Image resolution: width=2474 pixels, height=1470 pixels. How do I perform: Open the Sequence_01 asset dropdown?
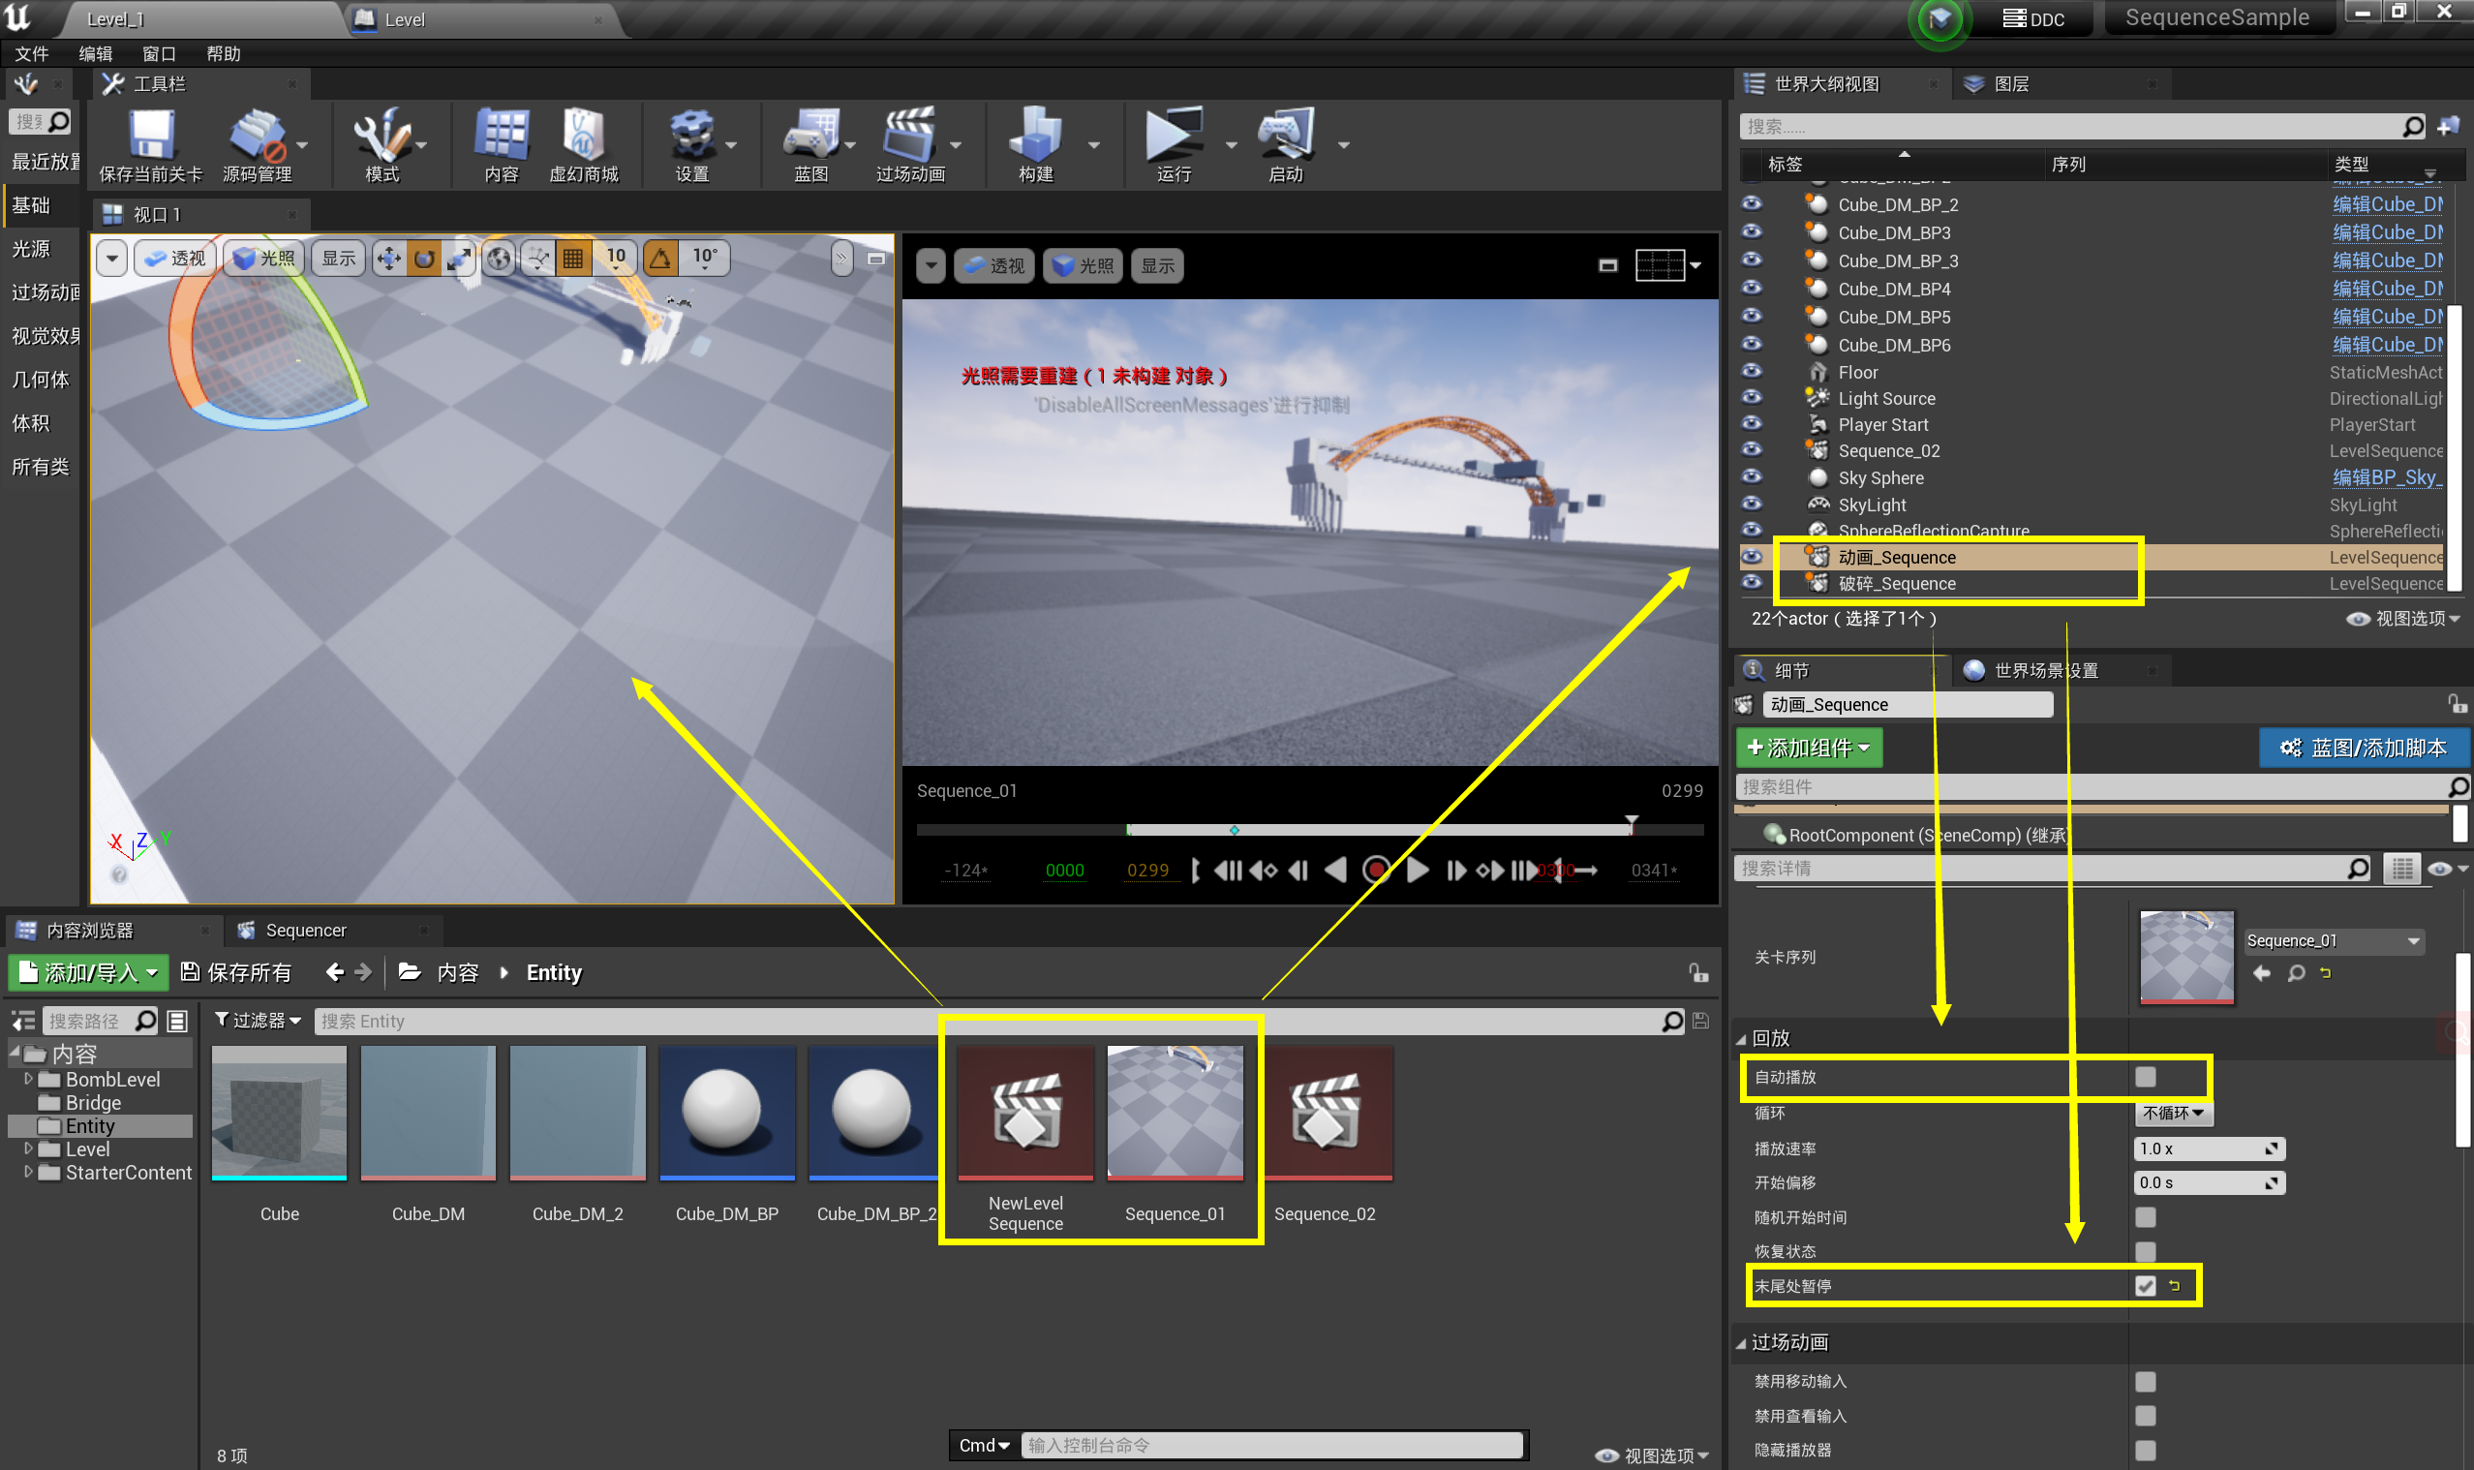pyautogui.click(x=2334, y=941)
